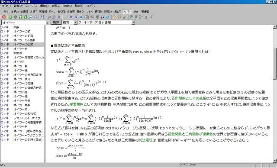The image size is (277, 168).
Task: Switch to the 英辞郎 dictionary tab
Action: coord(43,12)
